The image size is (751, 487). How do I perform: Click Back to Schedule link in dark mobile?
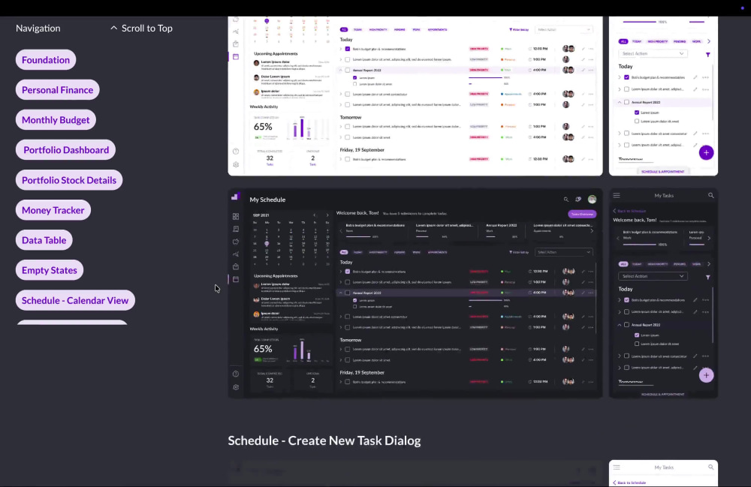click(630, 211)
